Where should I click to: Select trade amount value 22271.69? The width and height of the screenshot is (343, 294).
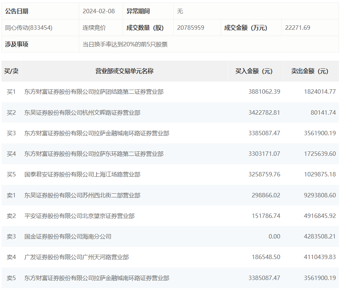click(297, 28)
